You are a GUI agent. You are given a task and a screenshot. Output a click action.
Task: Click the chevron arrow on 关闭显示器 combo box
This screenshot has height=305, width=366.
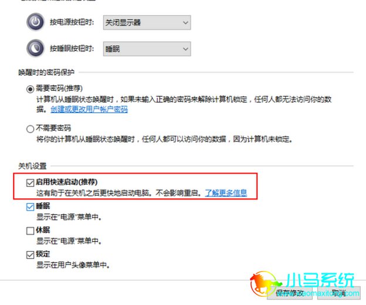click(x=185, y=23)
